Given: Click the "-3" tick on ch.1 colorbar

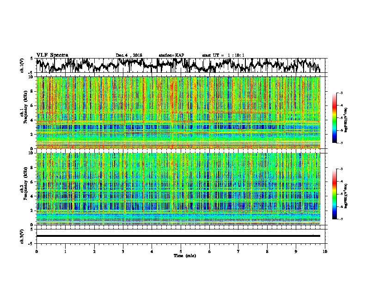Looking at the screenshot, I should tap(341, 93).
